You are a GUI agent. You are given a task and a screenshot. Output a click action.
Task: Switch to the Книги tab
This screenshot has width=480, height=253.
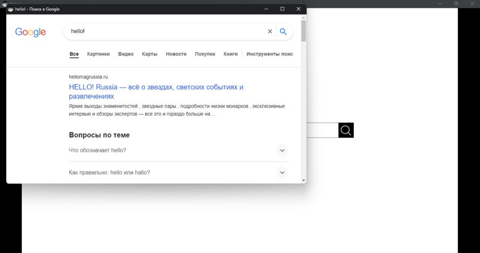point(230,54)
